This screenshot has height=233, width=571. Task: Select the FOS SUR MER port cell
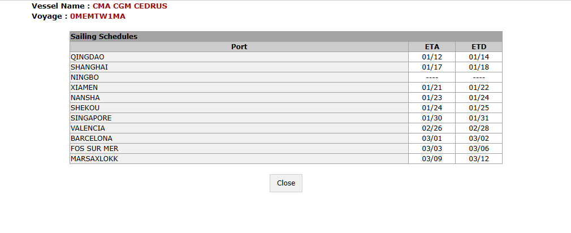(x=94, y=149)
